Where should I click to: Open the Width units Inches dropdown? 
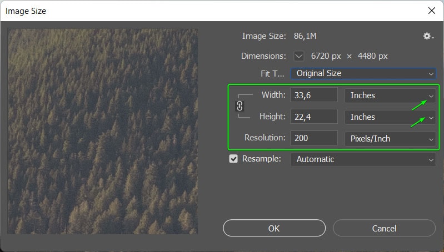[x=390, y=95]
